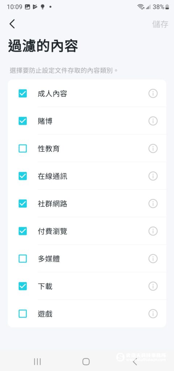Disable the 社群網路 checkbox
Viewport: 174px width, 371px height.
[23, 204]
